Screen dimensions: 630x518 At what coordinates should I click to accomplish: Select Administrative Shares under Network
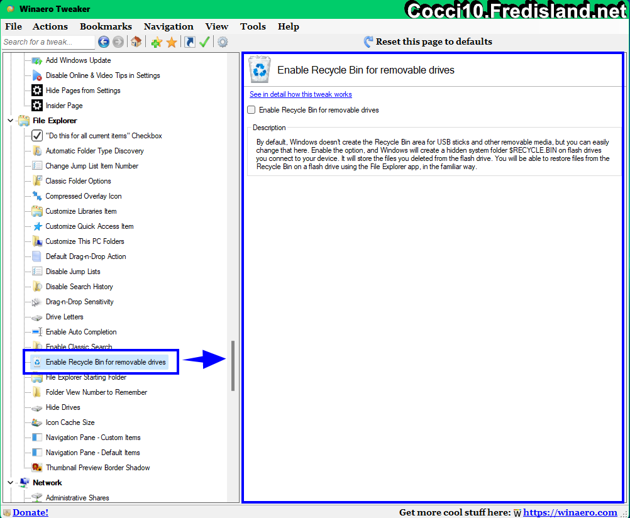[x=77, y=497]
